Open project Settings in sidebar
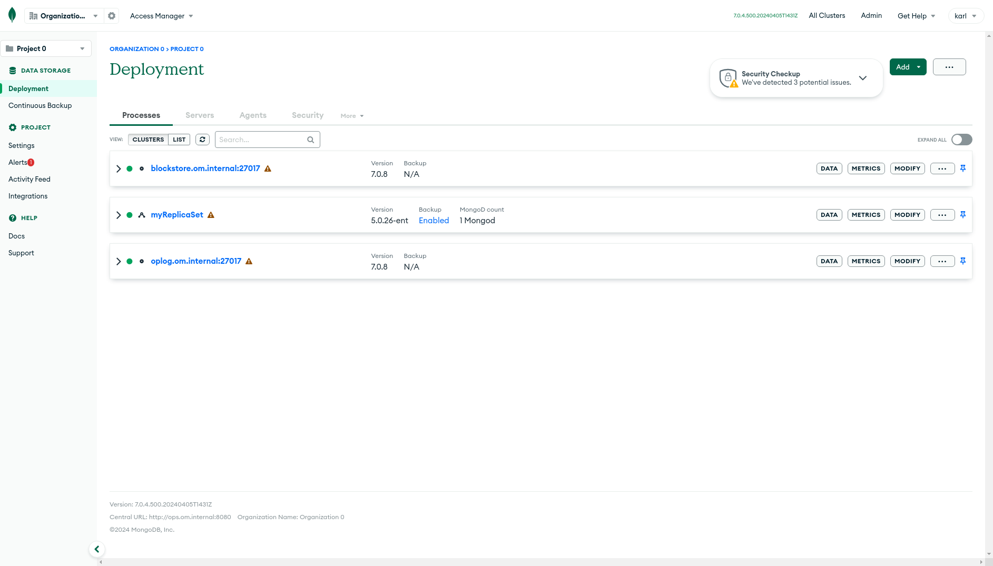Viewport: 993px width, 566px height. pos(22,145)
